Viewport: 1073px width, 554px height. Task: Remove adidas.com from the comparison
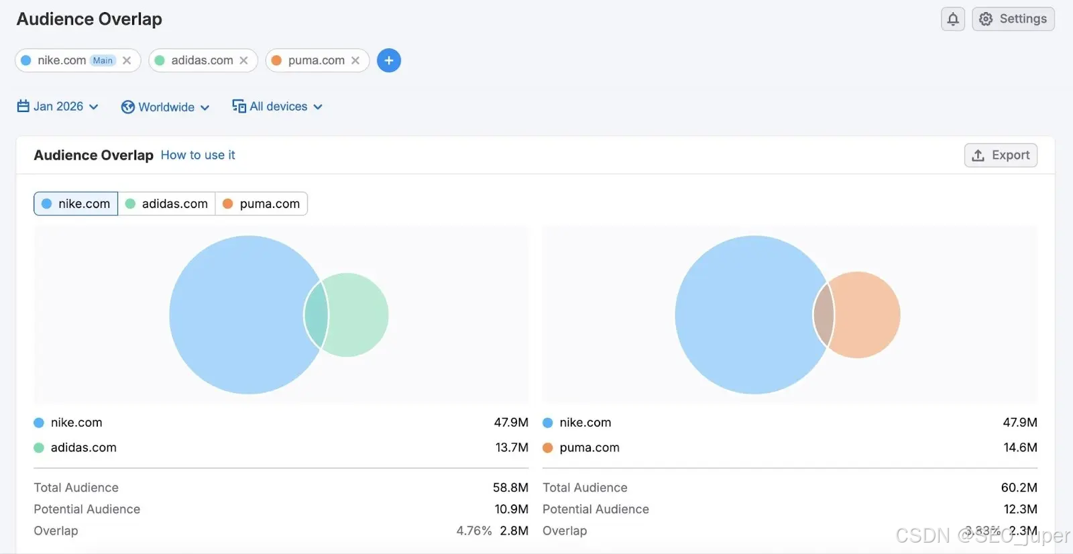click(x=243, y=60)
